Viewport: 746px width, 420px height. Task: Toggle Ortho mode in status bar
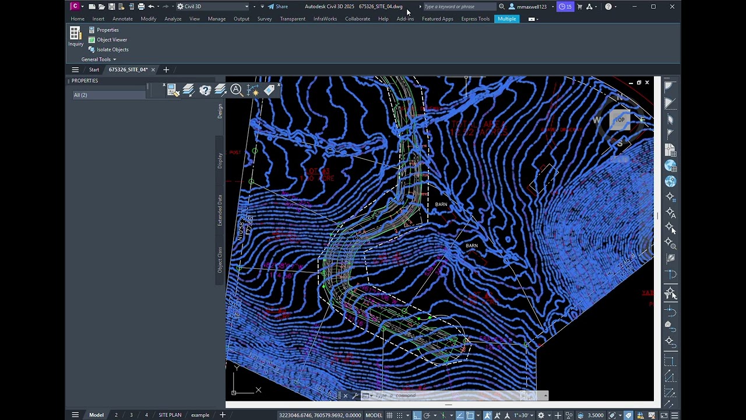(417, 415)
